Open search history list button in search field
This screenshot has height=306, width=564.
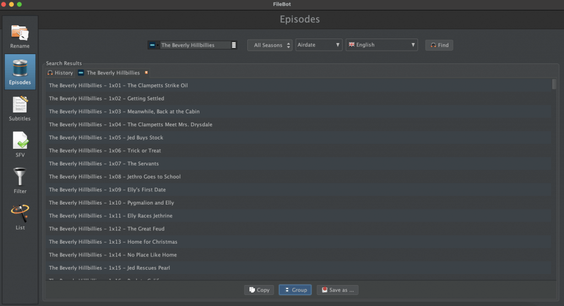pos(234,45)
